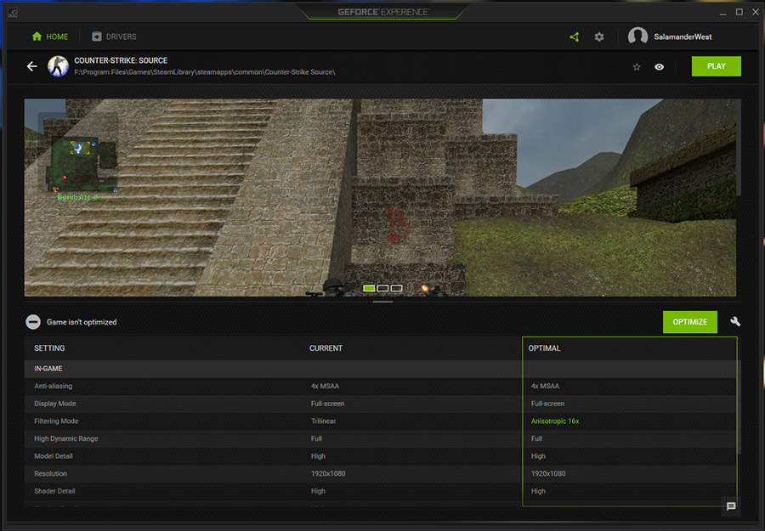
Task: Click the share icon in top bar
Action: pos(575,37)
